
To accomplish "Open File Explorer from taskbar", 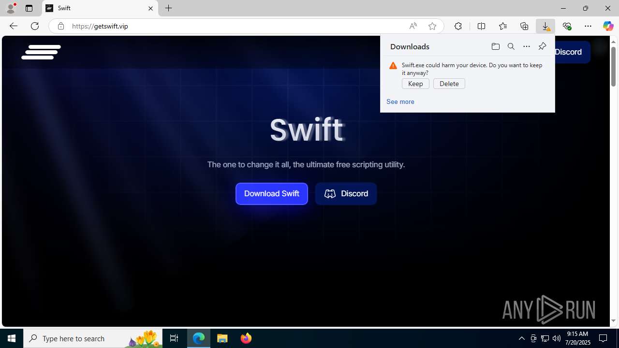I will click(222, 338).
